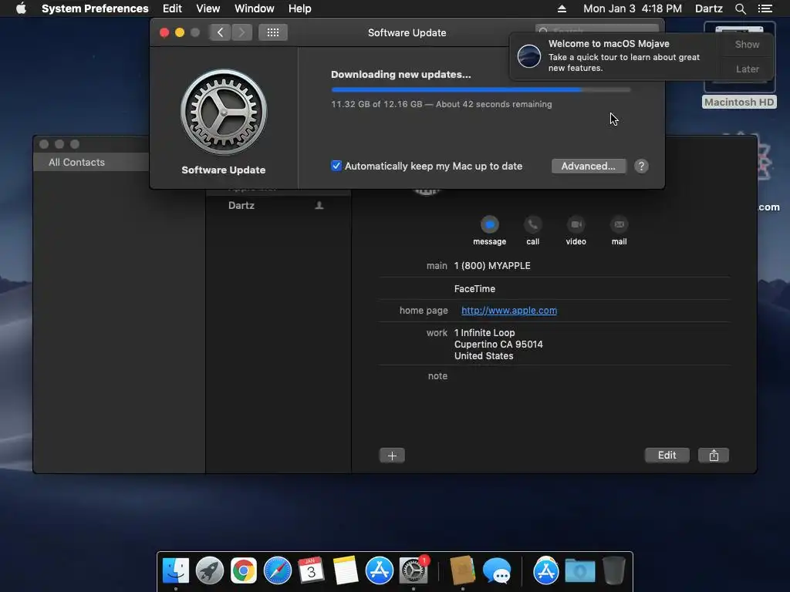The height and width of the screenshot is (592, 790).
Task: Toggle Automatically keep my Mac up to date
Action: click(336, 166)
